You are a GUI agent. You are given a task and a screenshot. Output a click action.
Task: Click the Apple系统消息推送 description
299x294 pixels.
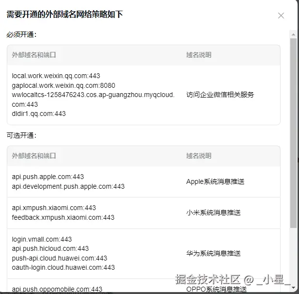[x=215, y=181]
